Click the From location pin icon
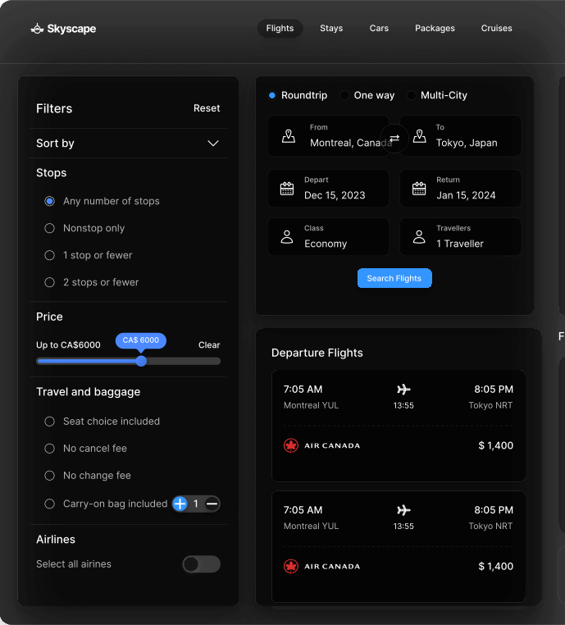 [288, 135]
